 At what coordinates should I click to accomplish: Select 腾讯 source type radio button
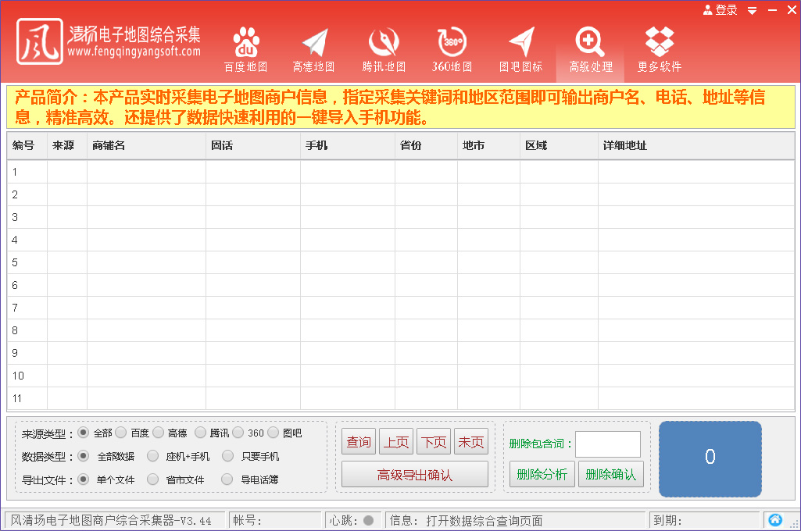200,433
